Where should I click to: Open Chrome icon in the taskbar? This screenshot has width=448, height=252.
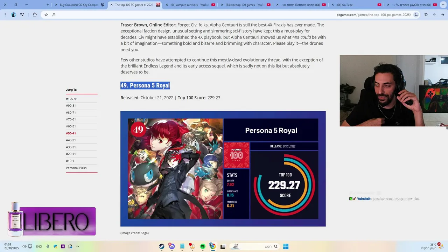[x=212, y=246]
